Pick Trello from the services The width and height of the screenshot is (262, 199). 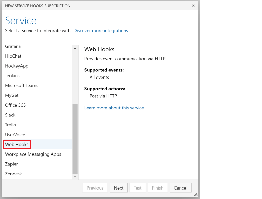10,125
